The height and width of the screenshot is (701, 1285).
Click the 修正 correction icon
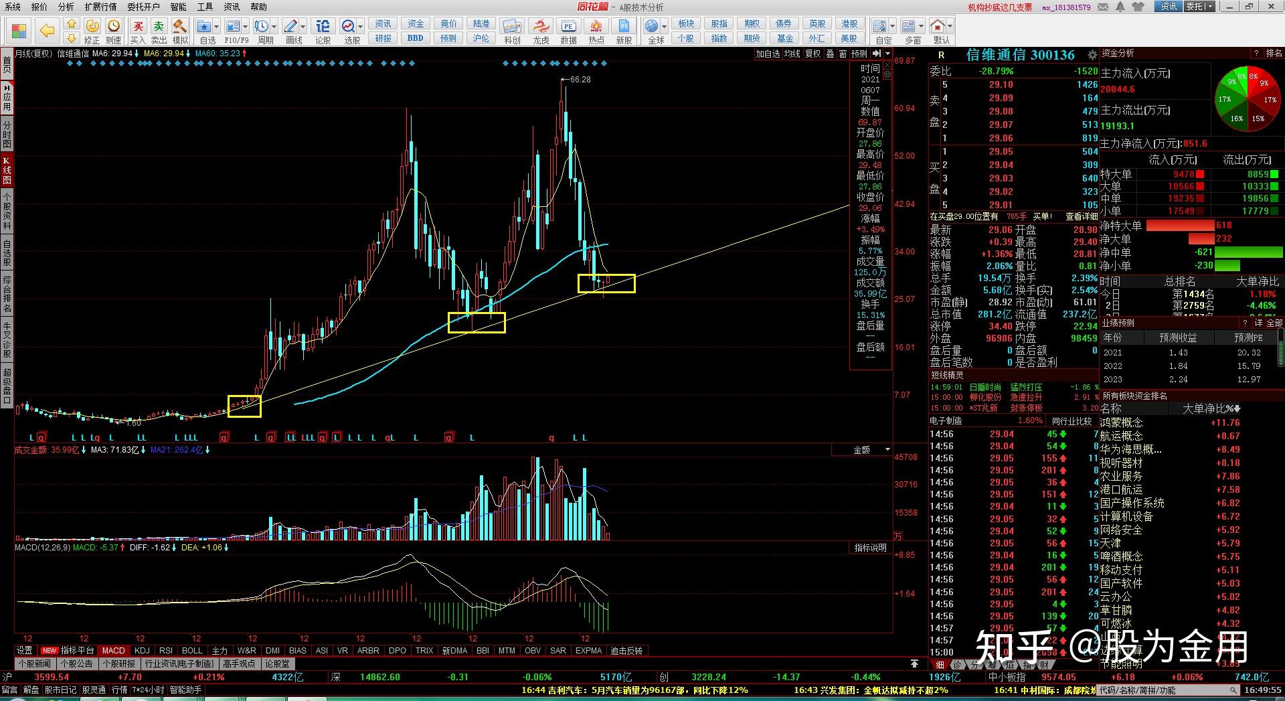[92, 26]
